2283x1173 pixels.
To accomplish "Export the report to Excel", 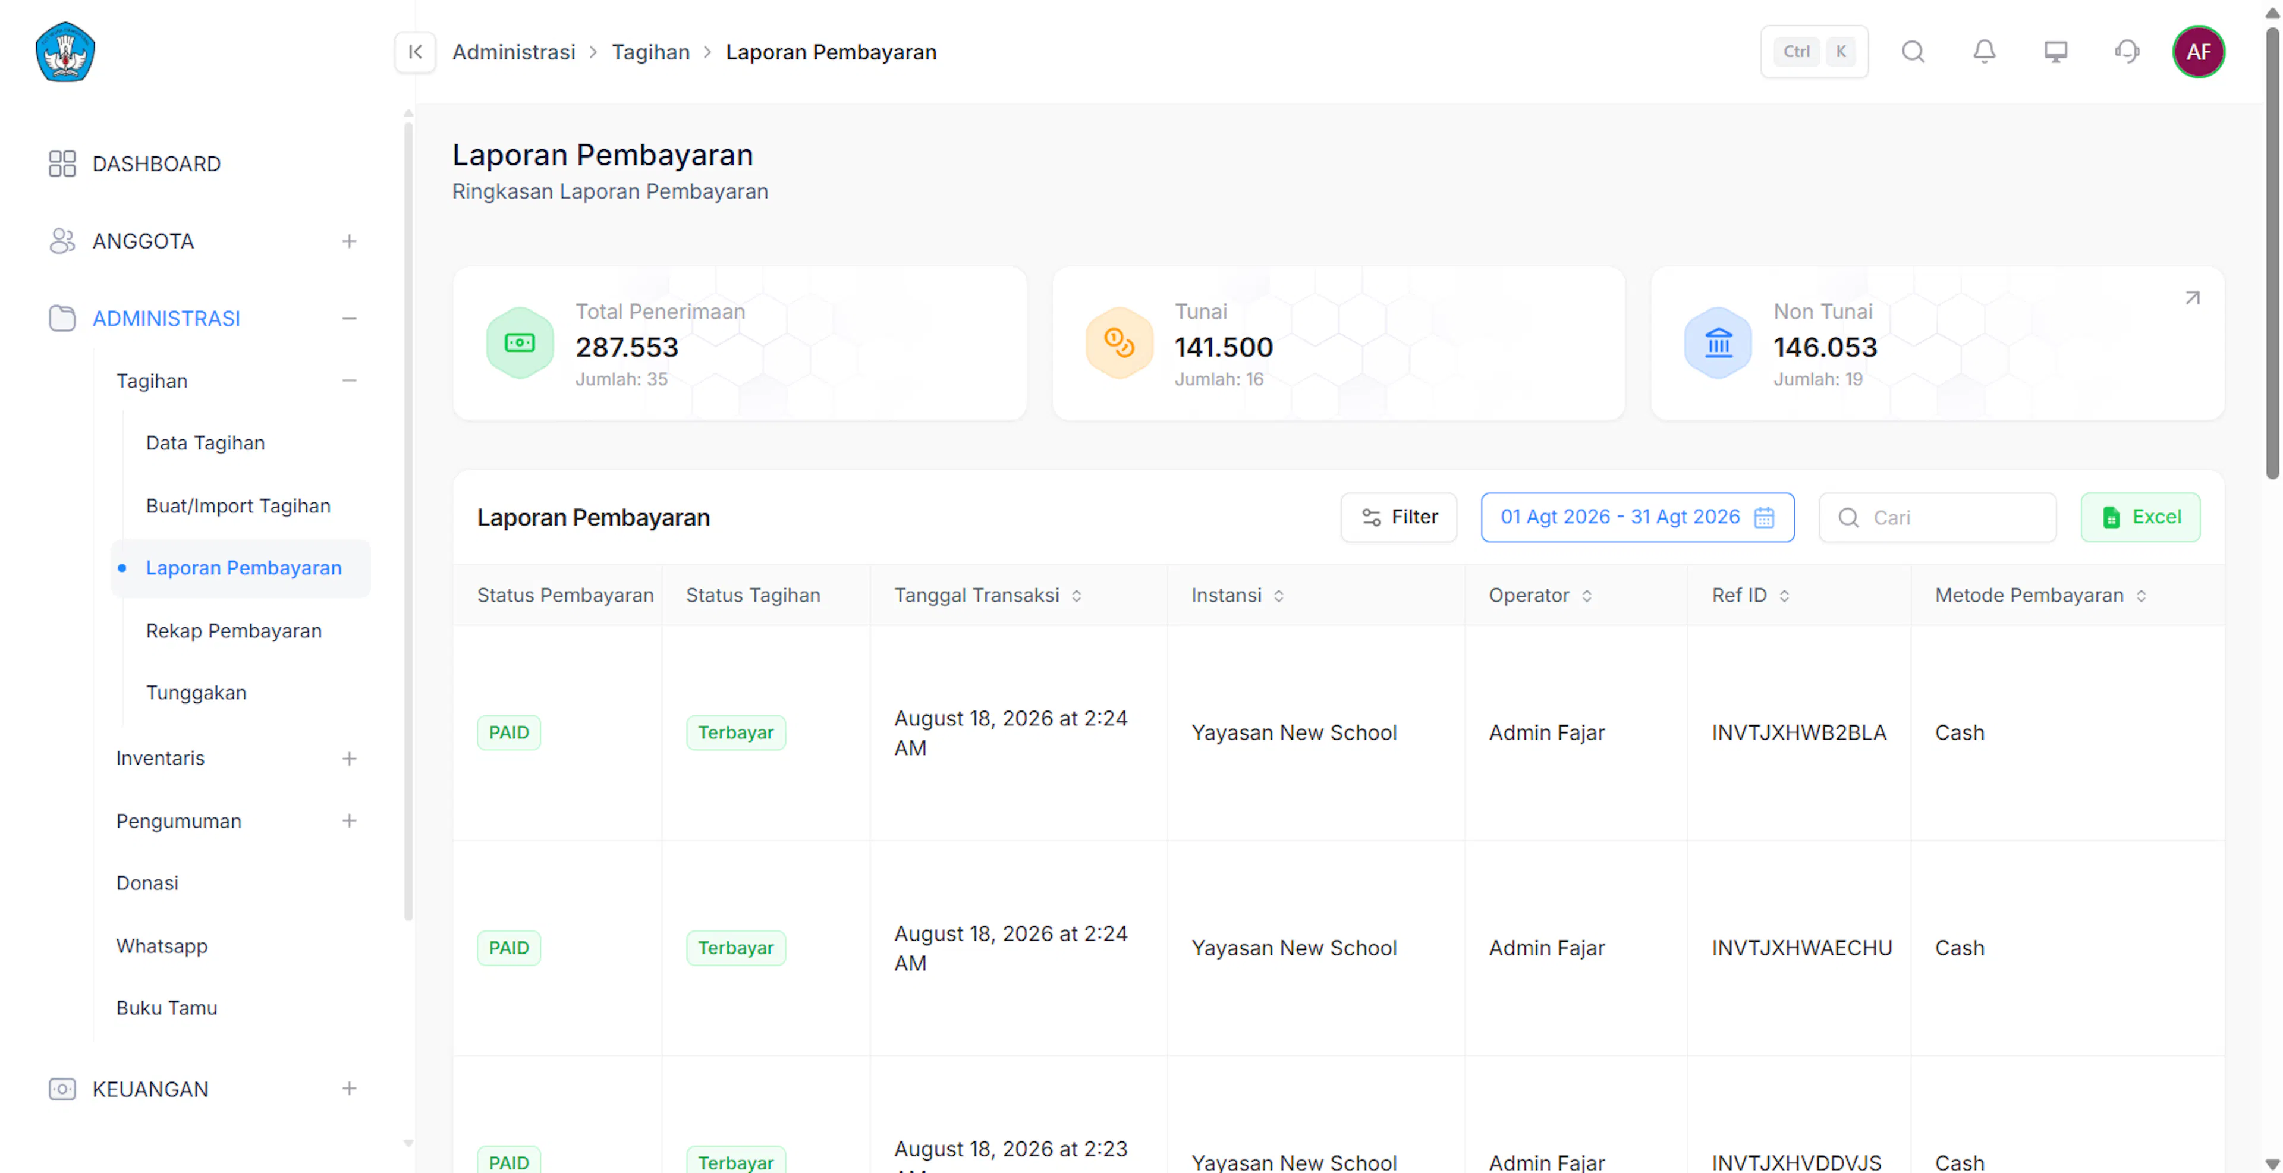I will click(x=2140, y=517).
